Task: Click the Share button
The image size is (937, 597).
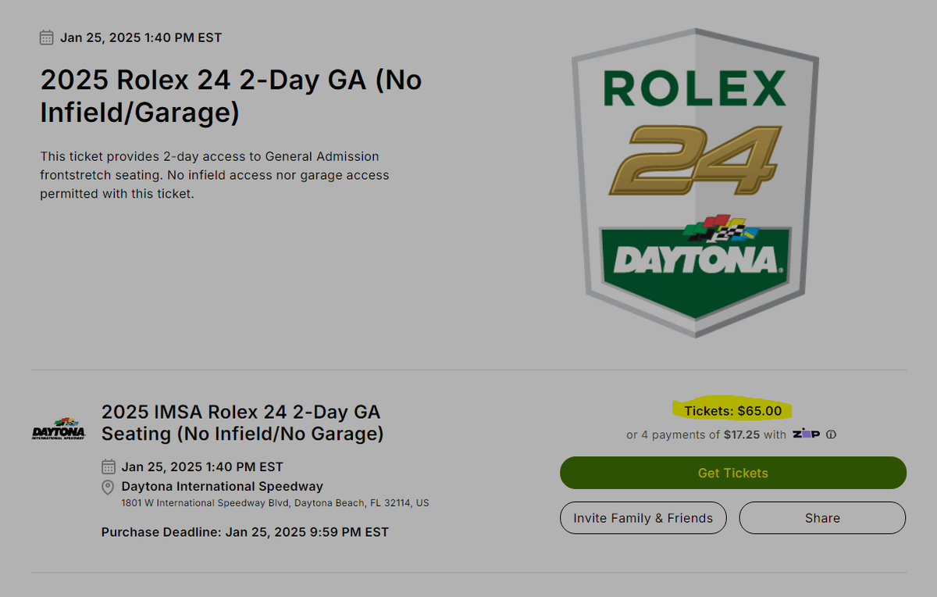Action: point(821,517)
